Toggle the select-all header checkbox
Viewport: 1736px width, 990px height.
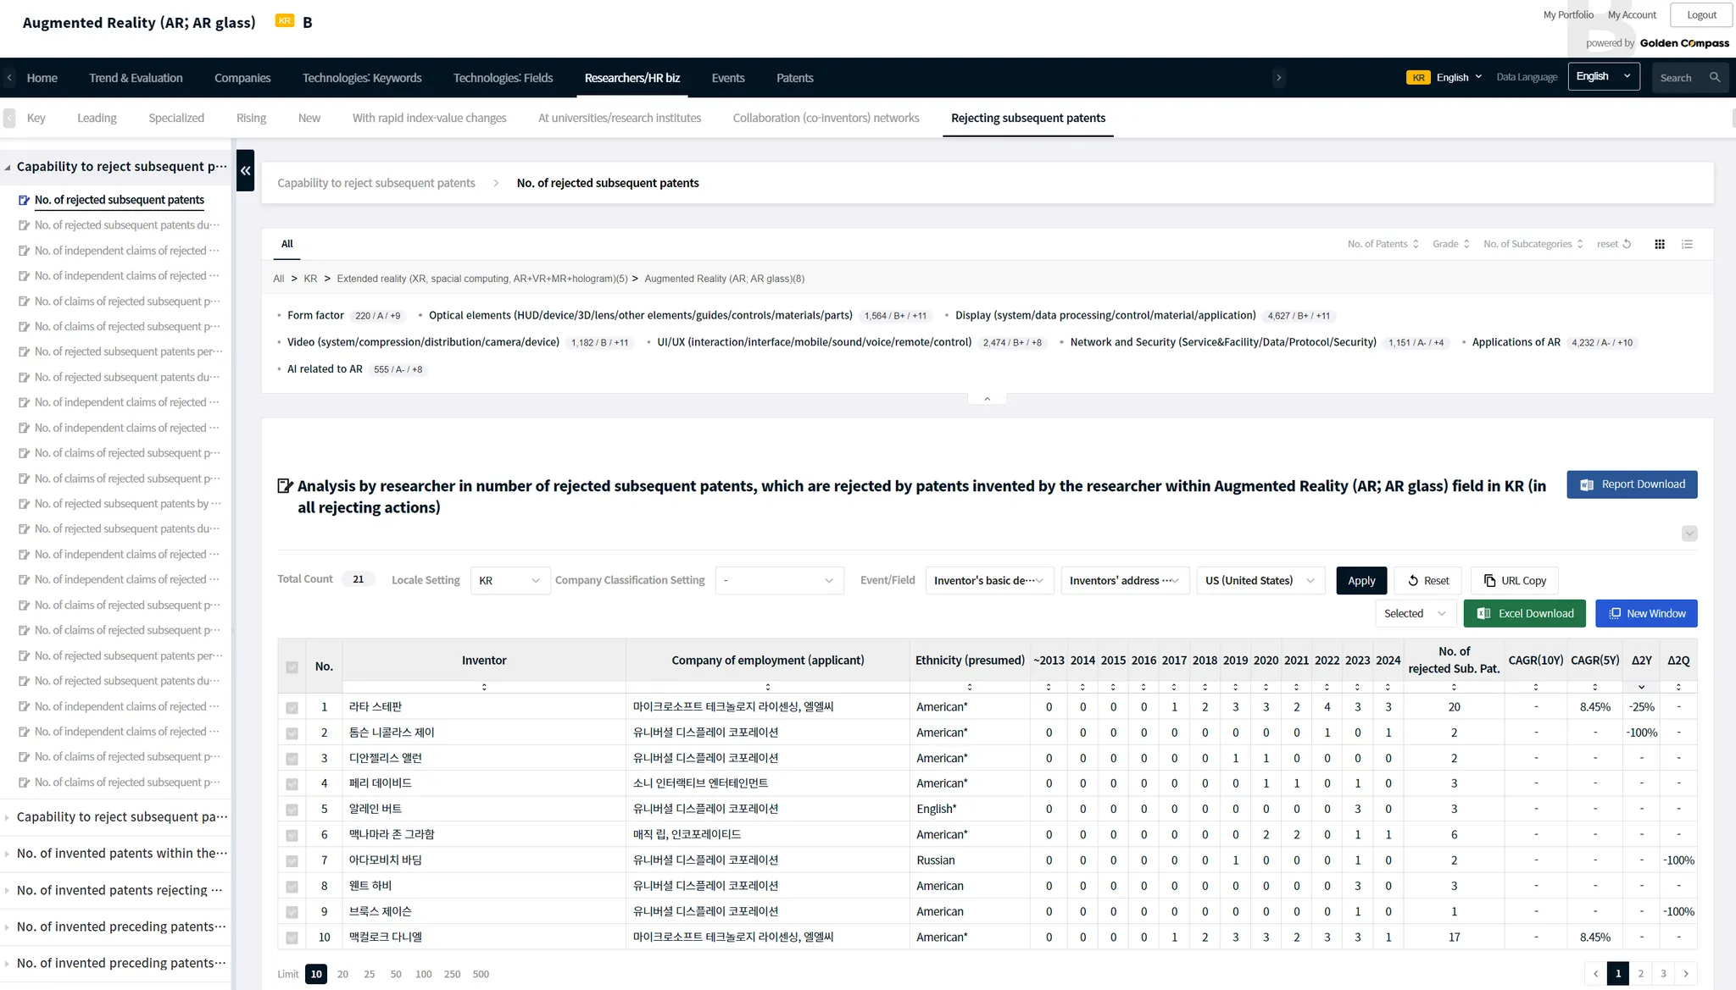pos(292,667)
